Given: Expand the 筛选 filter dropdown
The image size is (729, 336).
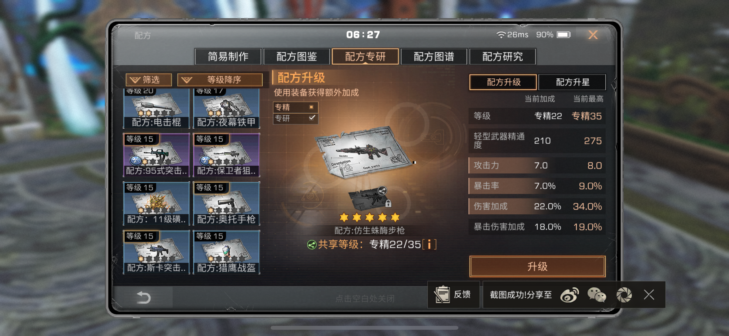Looking at the screenshot, I should tap(149, 80).
